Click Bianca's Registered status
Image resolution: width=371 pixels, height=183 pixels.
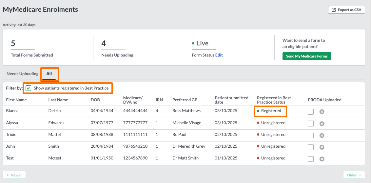(269, 110)
